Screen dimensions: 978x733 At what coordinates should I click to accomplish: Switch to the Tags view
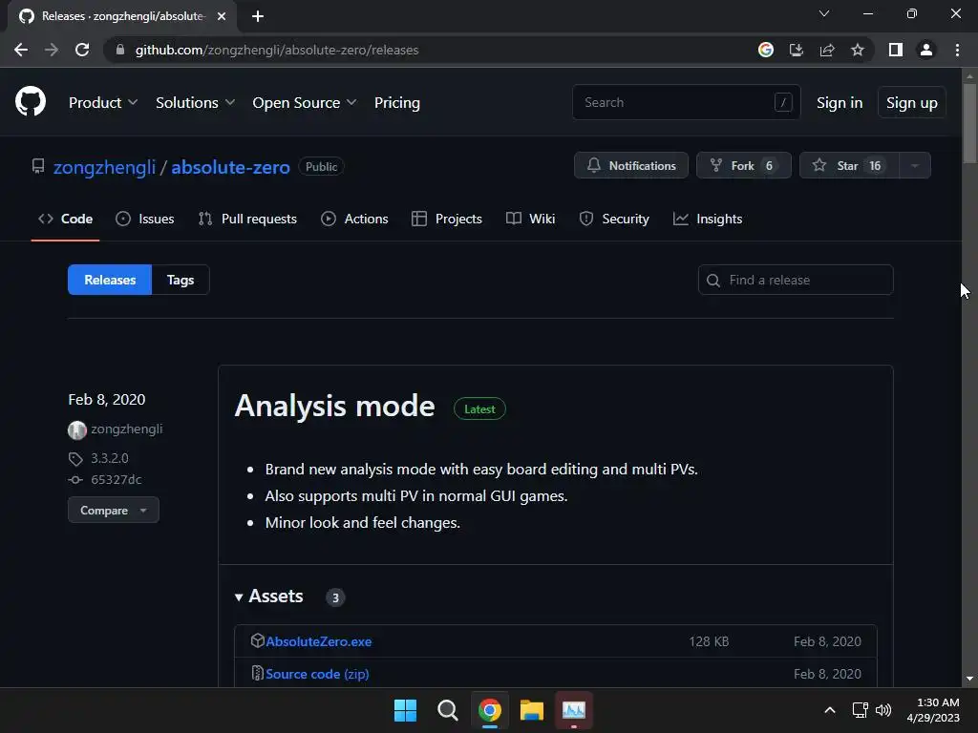pos(181,280)
